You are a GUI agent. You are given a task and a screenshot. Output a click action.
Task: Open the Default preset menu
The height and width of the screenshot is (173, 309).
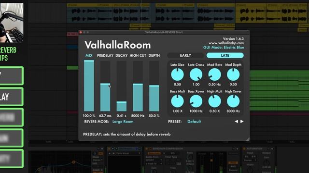pyautogui.click(x=194, y=122)
